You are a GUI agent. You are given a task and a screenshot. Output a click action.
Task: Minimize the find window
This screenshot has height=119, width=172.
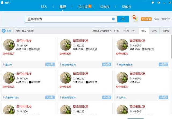pos(164,3)
